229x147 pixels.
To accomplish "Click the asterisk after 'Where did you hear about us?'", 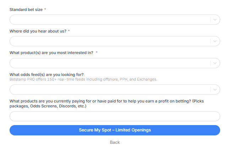I will tap(69, 31).
